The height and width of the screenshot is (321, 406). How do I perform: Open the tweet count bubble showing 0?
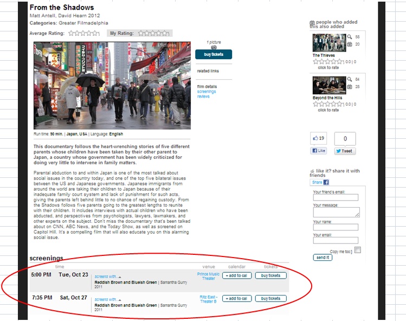(x=345, y=139)
